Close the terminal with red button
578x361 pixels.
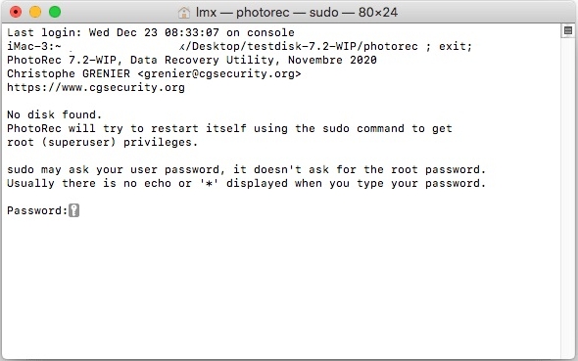click(x=16, y=12)
